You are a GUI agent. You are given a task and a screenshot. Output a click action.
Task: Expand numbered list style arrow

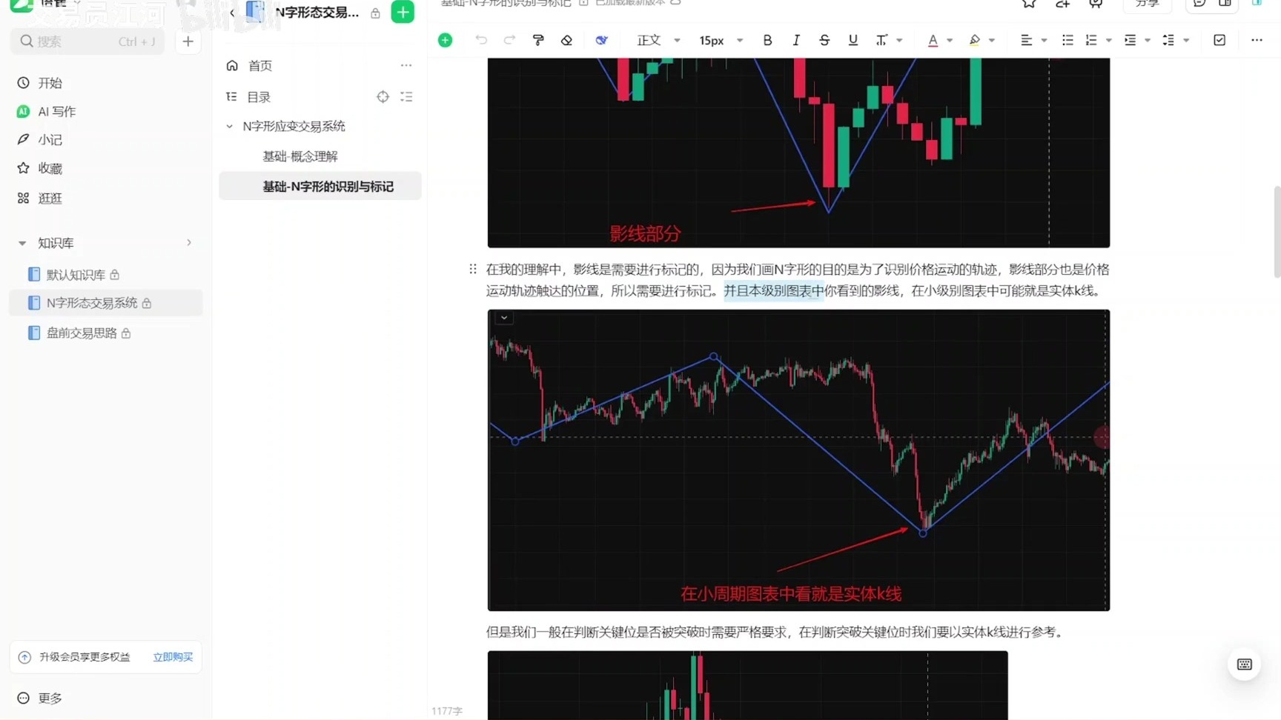pos(1109,40)
